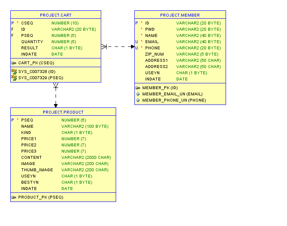
Task: Click the PRICE1 column in PRODUCT
Action: click(29, 139)
